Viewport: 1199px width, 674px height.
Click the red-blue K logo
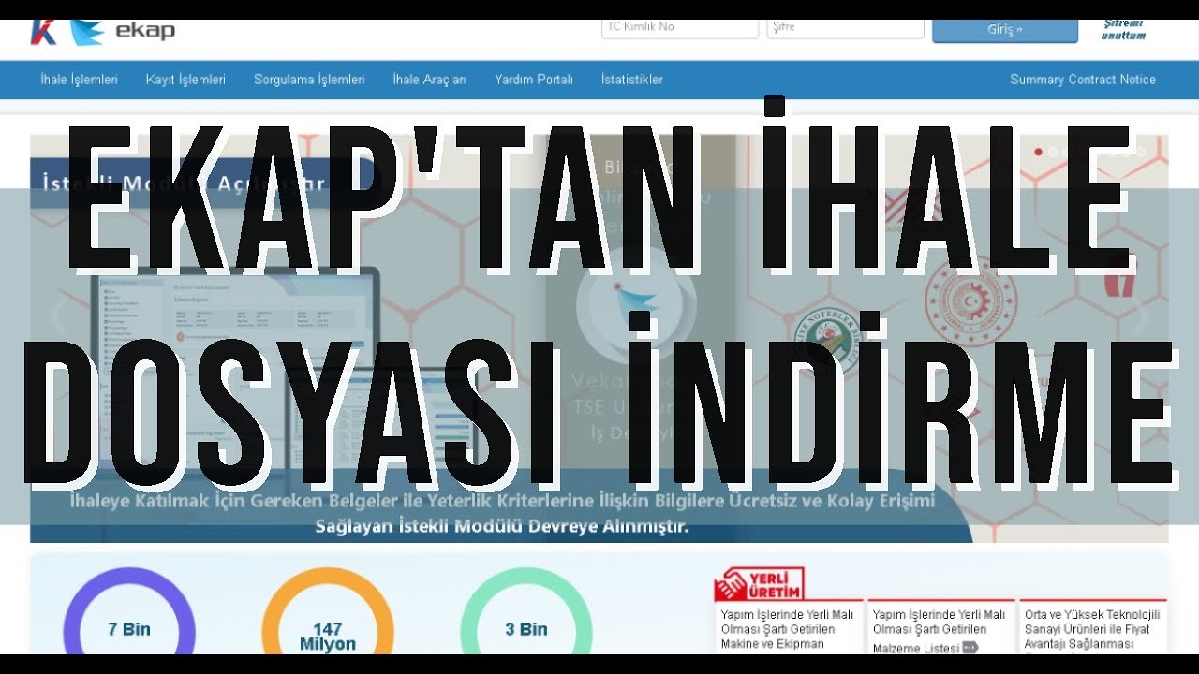coord(43,32)
